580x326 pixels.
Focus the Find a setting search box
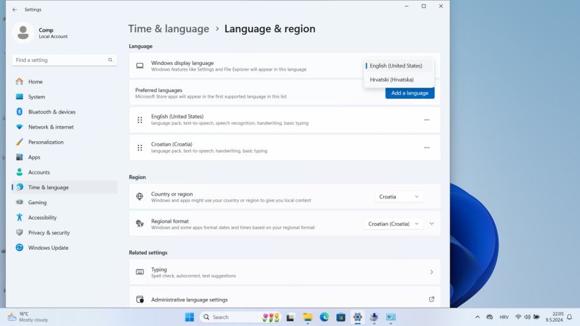64,60
